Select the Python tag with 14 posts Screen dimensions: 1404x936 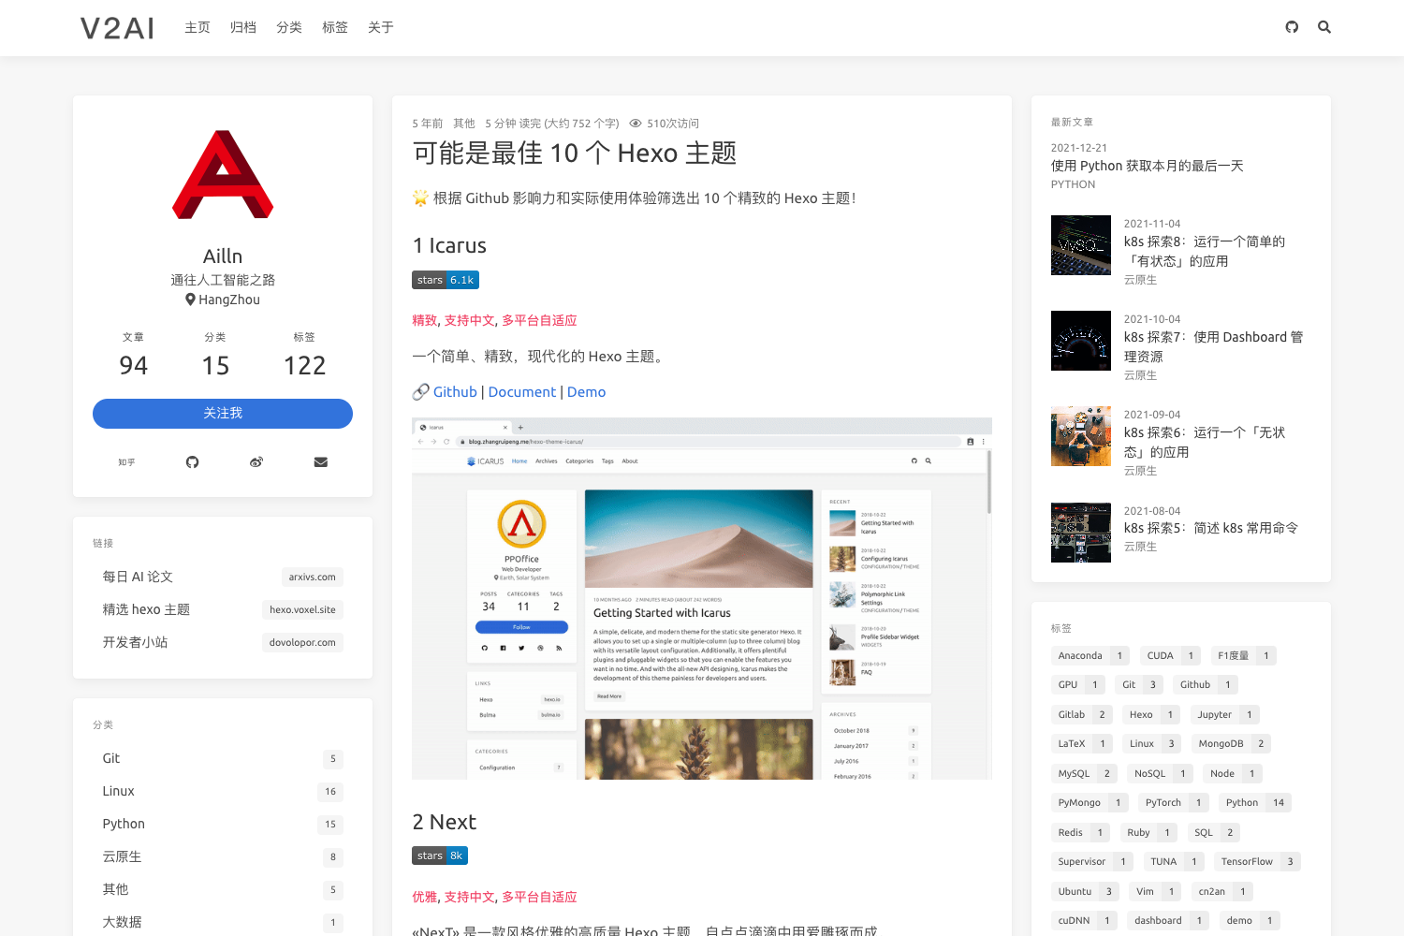[x=1255, y=803]
